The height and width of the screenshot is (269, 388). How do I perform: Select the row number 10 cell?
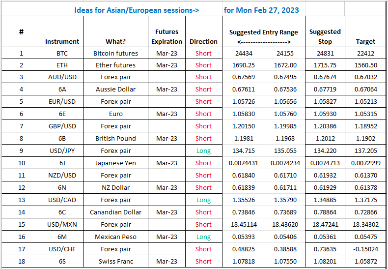(x=22, y=163)
